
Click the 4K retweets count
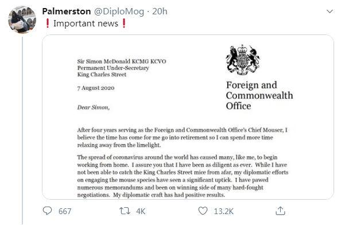141,211
